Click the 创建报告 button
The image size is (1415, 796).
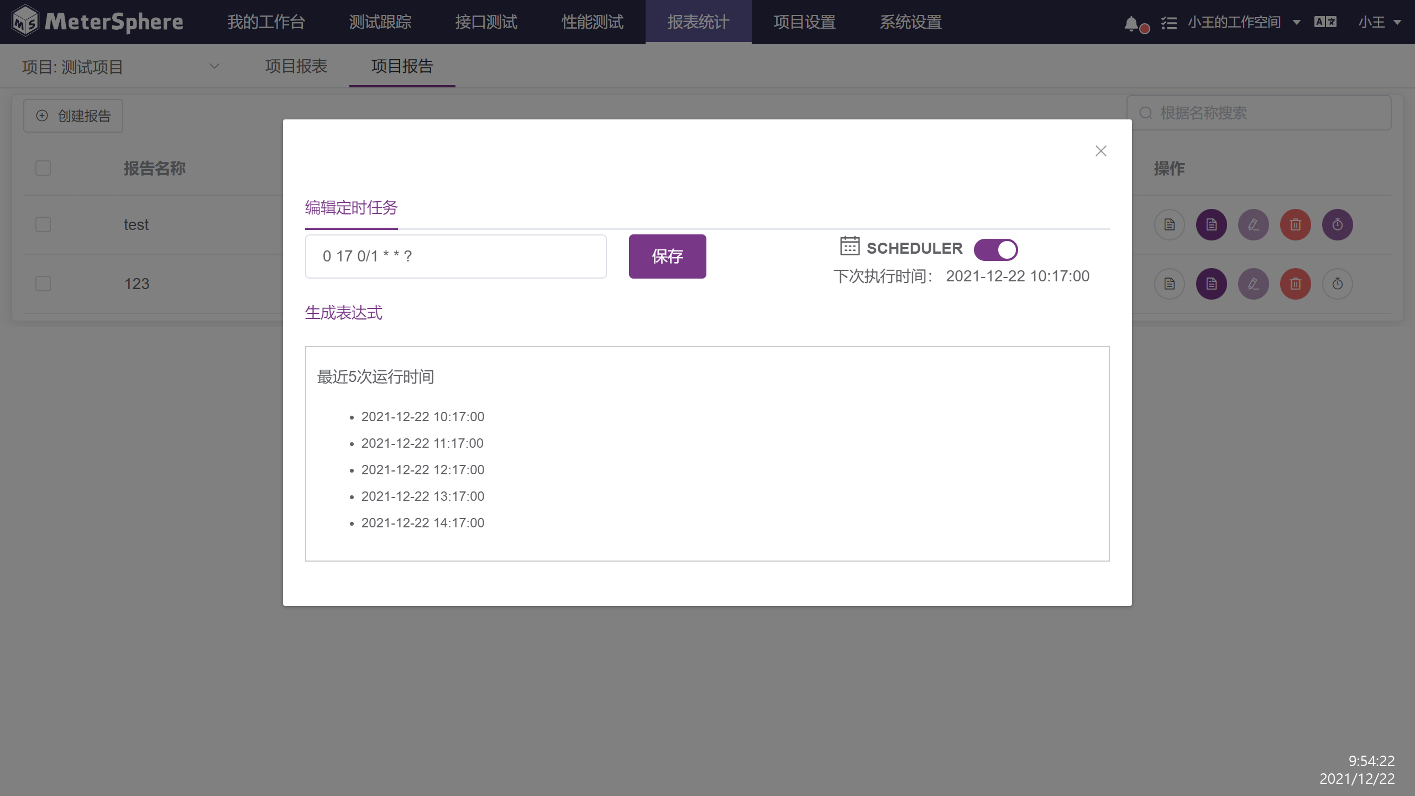tap(73, 116)
